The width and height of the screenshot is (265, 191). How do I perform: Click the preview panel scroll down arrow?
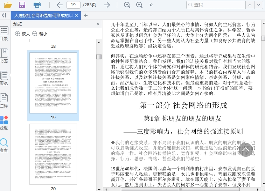pos(99,190)
